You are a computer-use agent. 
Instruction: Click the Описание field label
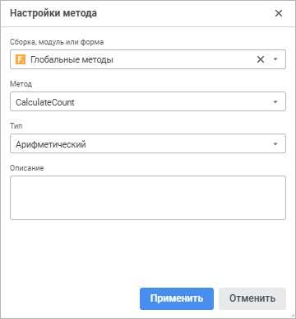27,168
